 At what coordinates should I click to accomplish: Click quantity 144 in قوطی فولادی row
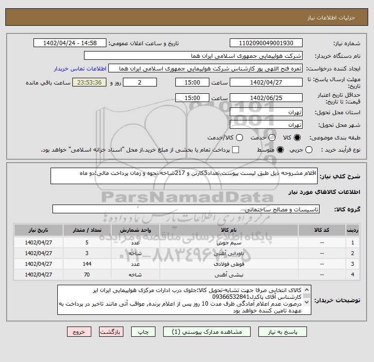(x=87, y=264)
